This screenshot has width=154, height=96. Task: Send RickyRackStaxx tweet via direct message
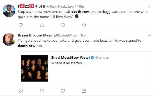pyautogui.click(x=84, y=25)
